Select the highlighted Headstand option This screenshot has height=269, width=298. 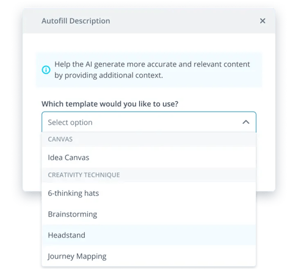149,235
